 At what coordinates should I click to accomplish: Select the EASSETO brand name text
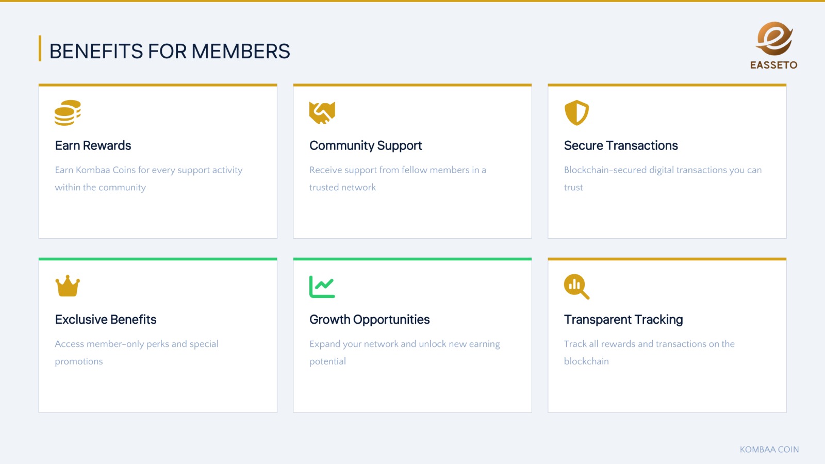774,65
